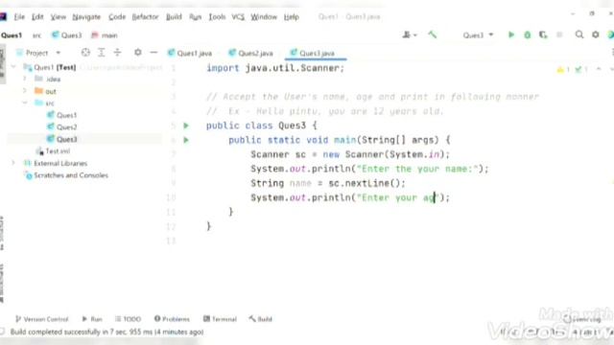Select the Test.iml file
614x345 pixels.
53,151
